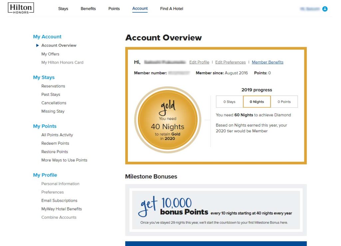Open the Benefits menu

pos(88,9)
